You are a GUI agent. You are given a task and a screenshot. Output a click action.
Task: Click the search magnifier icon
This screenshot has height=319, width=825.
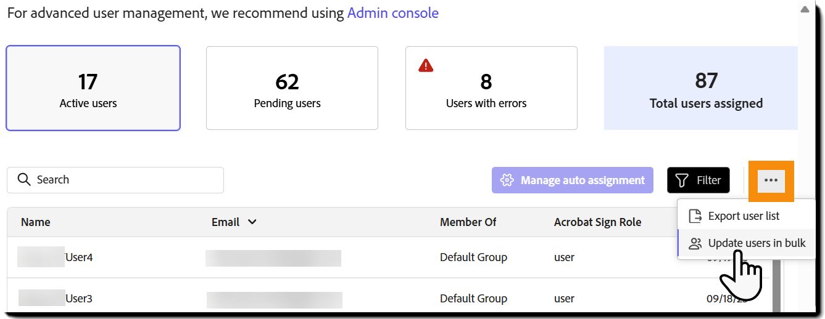tap(24, 180)
